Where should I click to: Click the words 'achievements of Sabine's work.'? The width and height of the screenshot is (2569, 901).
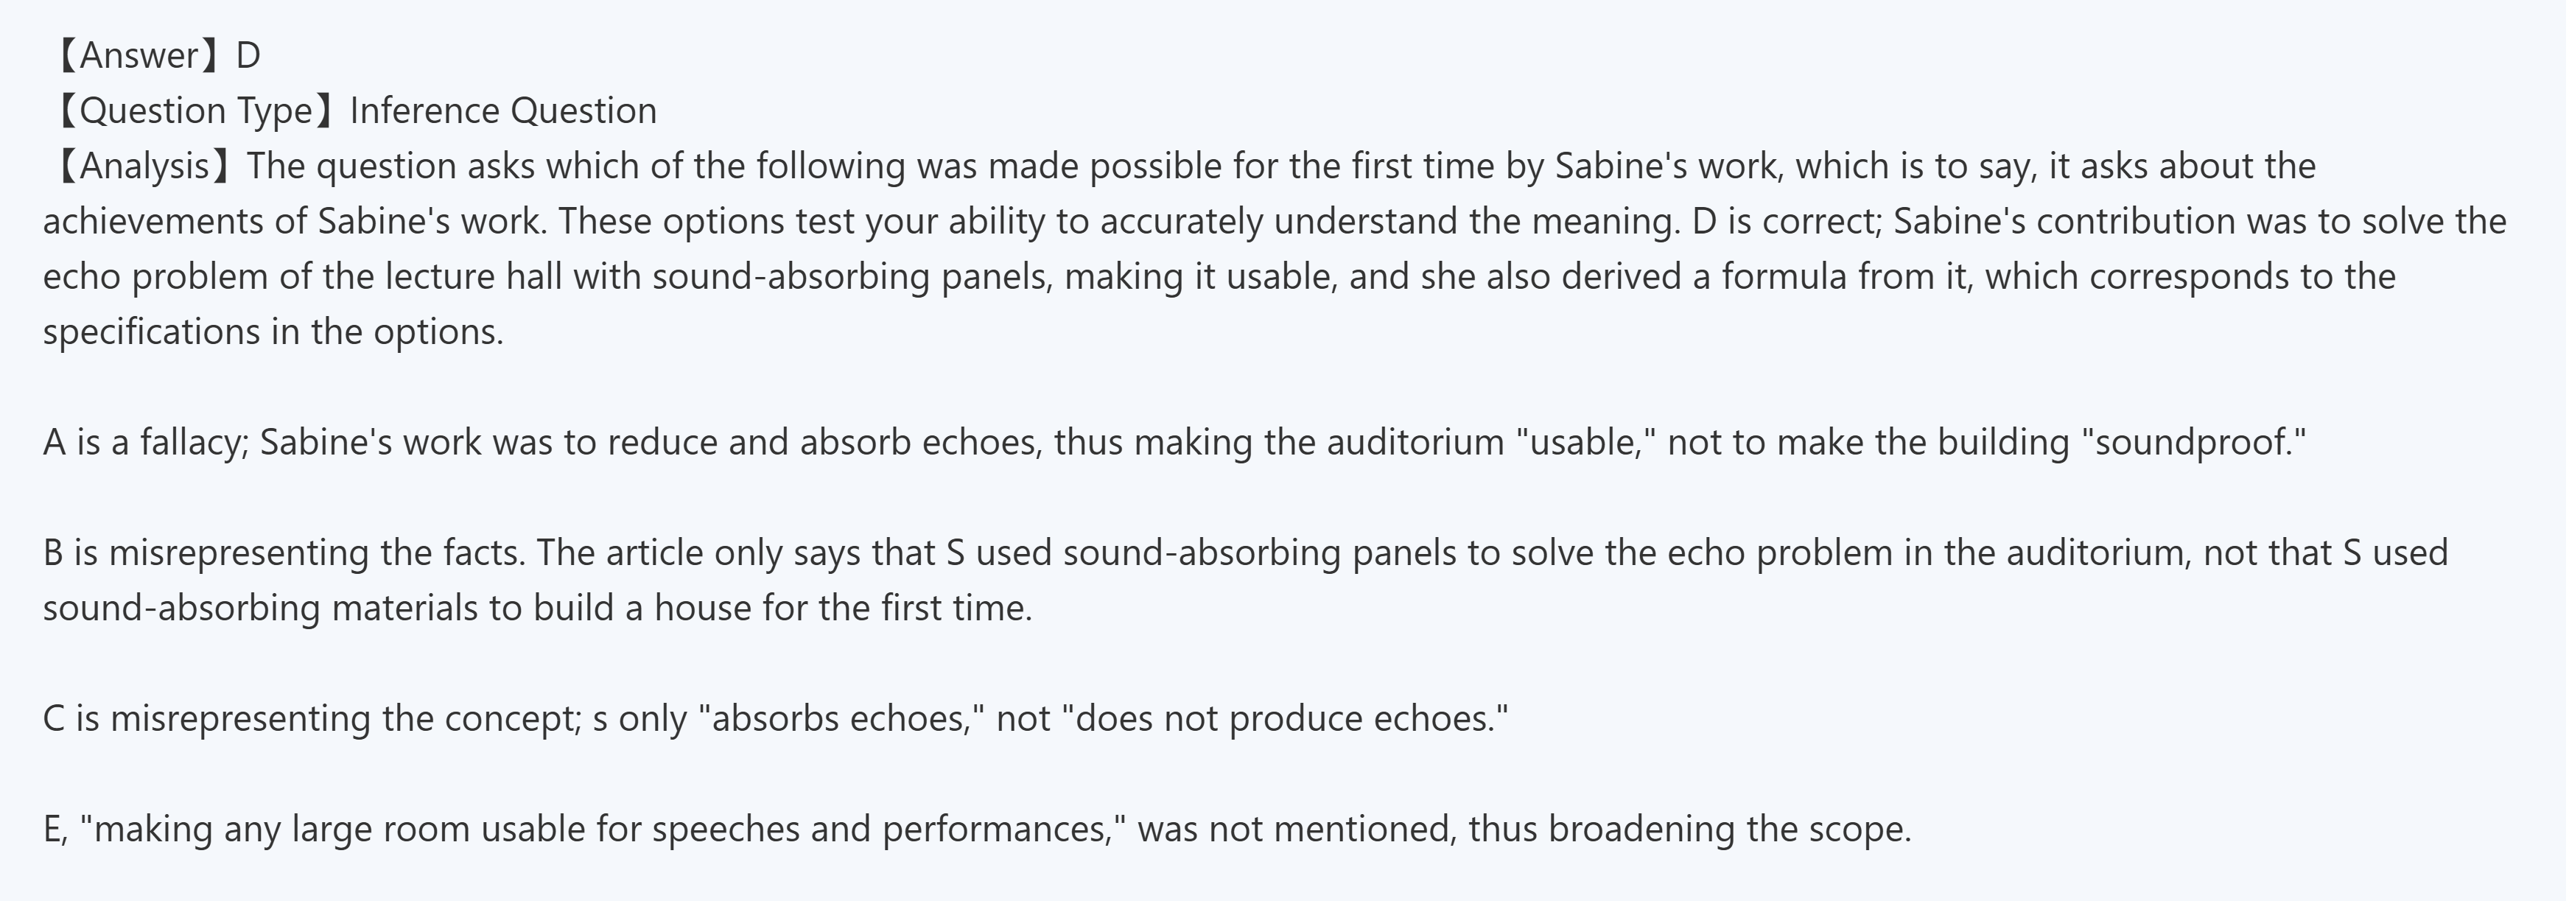coord(294,220)
